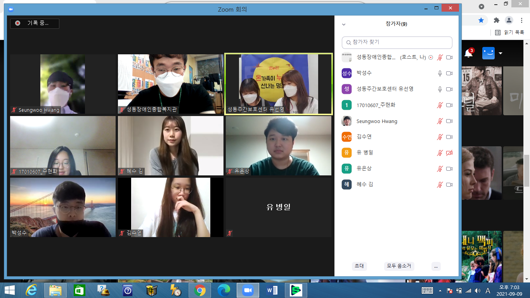Toggle the microphone icon for 성동주간보호센터 유선영
Viewport: 530px width, 298px height.
pos(440,89)
